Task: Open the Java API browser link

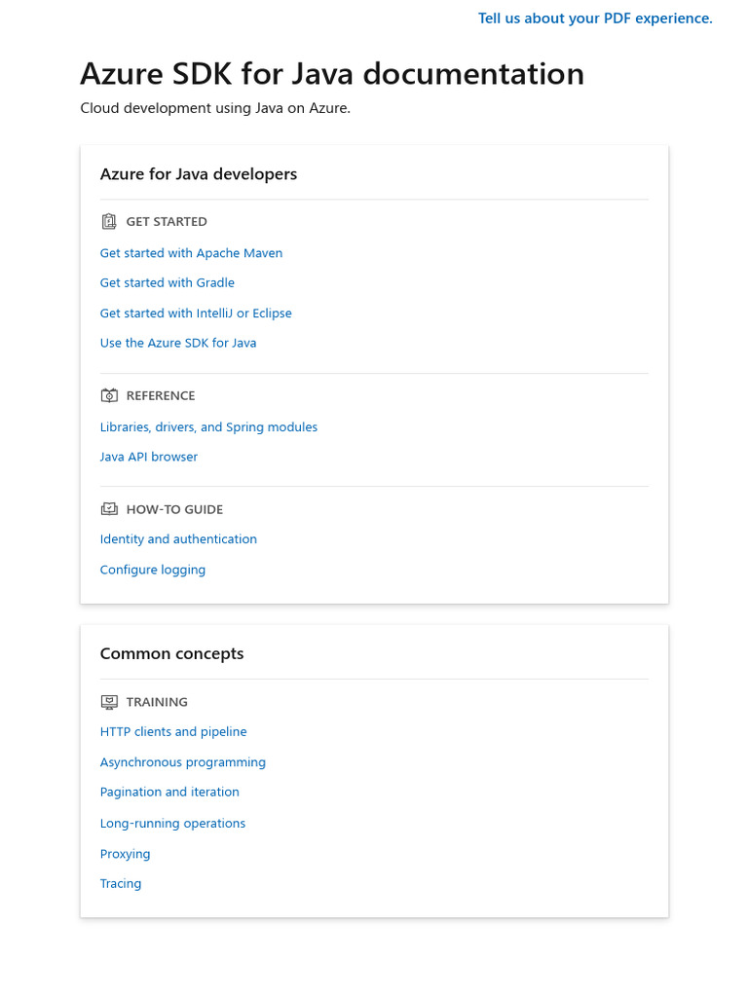Action: [148, 458]
